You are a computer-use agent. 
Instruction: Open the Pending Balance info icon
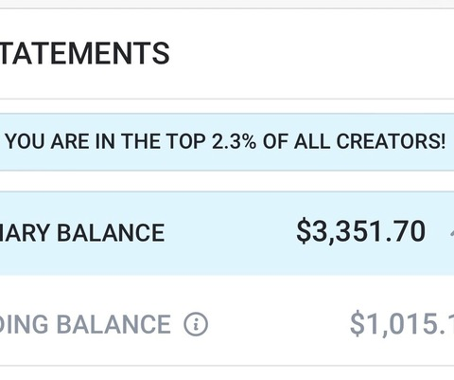pyautogui.click(x=196, y=324)
